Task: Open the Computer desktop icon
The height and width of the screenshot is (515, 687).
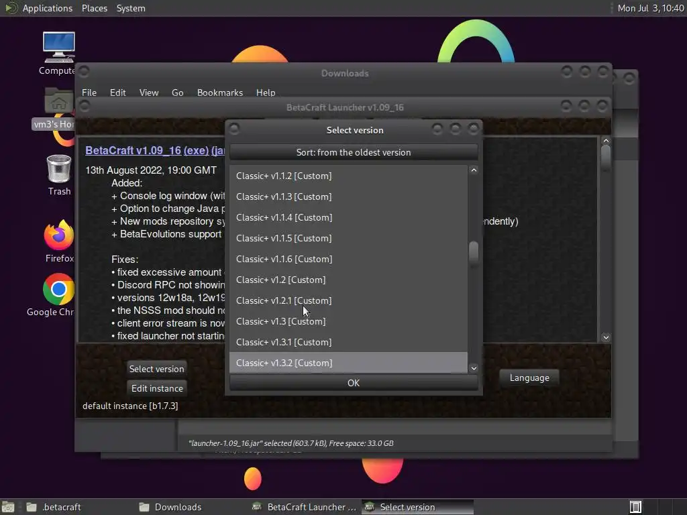Action: coord(59,47)
